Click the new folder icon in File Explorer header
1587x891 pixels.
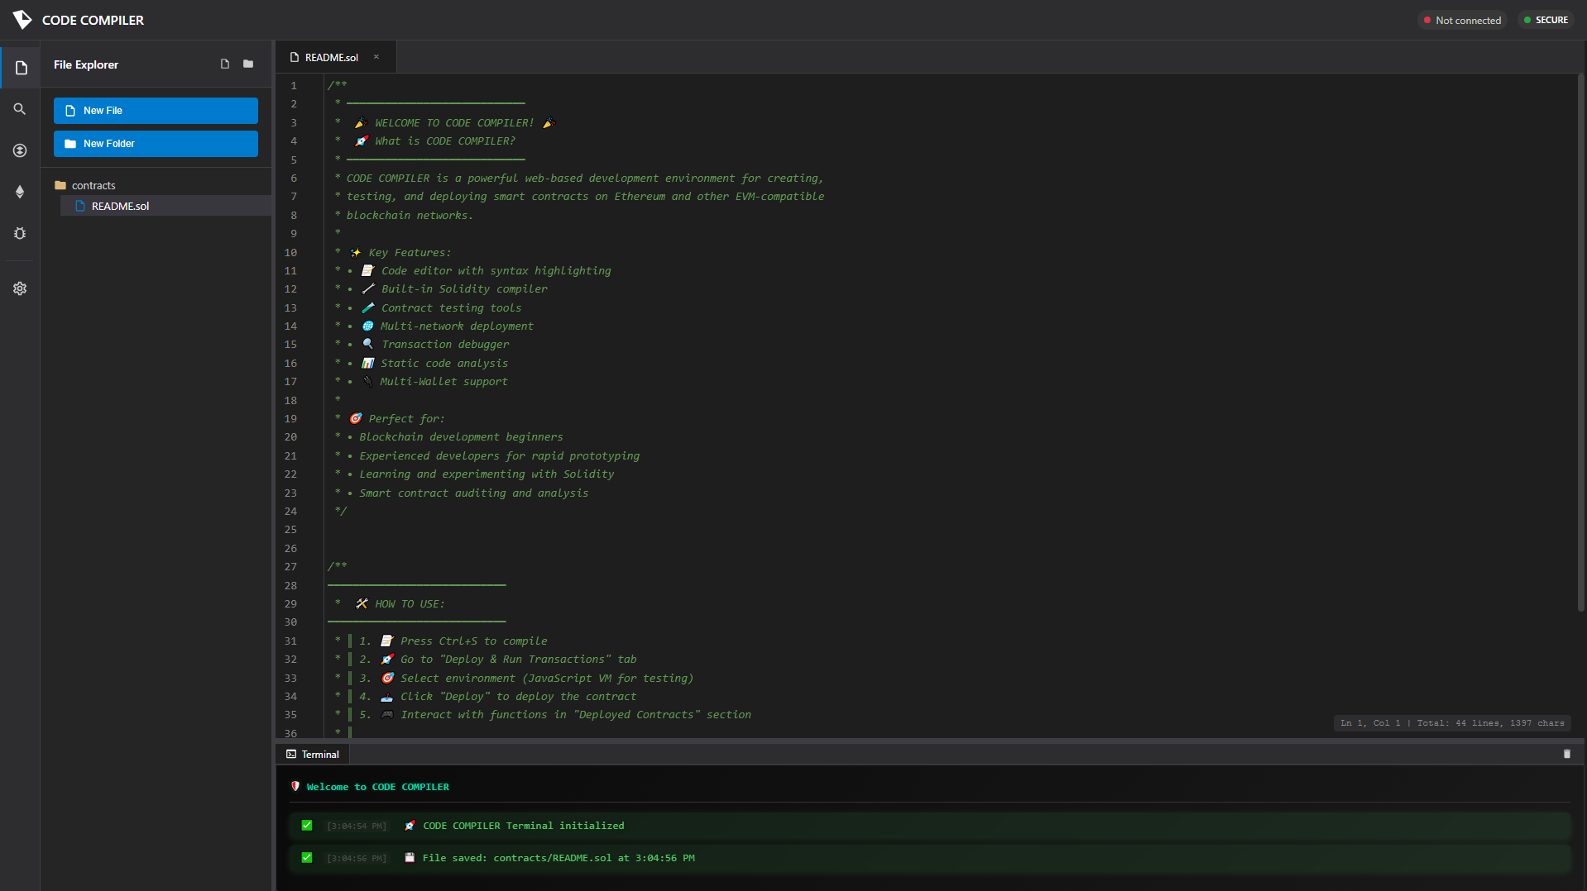248,64
